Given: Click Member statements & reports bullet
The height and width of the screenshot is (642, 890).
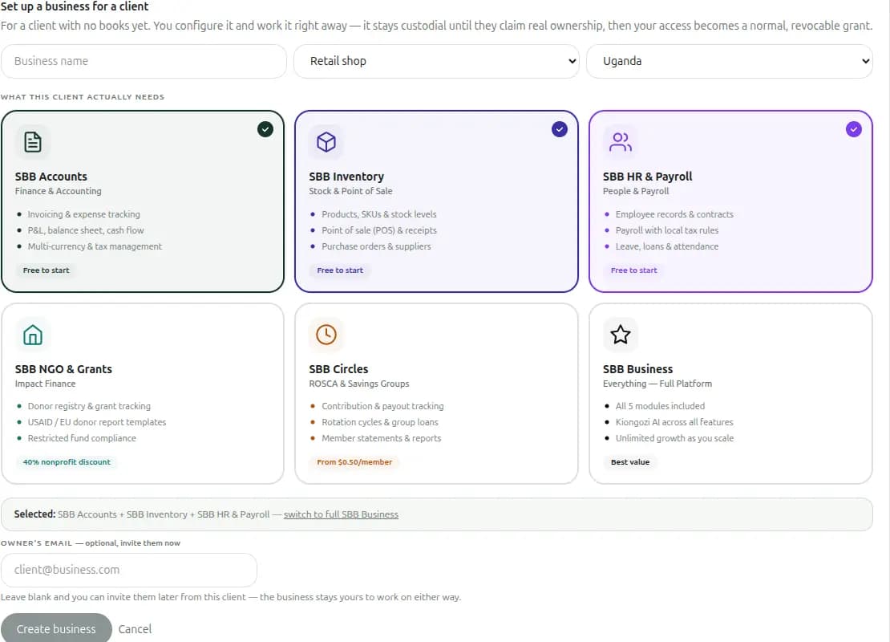Looking at the screenshot, I should 382,438.
